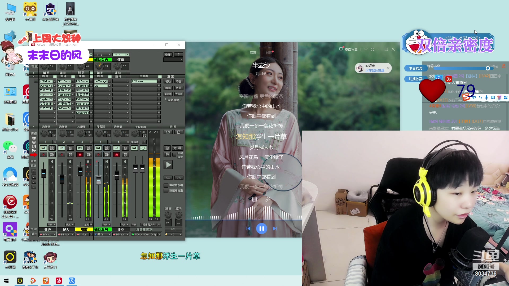This screenshot has width=509, height=286.
Task: Open channel 2 DeEsser plugin dropdown
Action: [x=73, y=108]
